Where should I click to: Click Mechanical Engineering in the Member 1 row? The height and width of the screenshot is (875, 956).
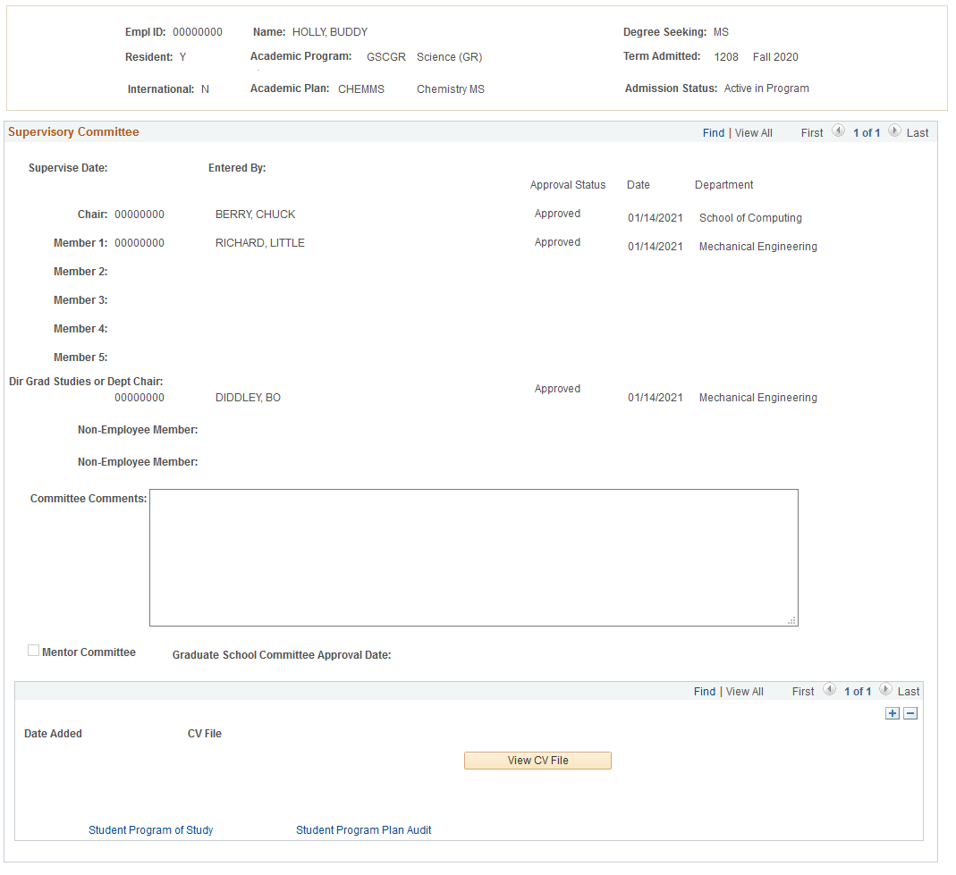point(757,246)
